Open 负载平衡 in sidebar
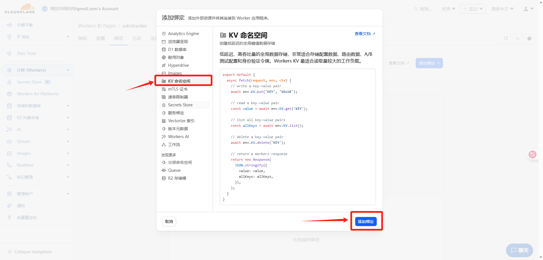This screenshot has height=260, width=543. [x=25, y=25]
